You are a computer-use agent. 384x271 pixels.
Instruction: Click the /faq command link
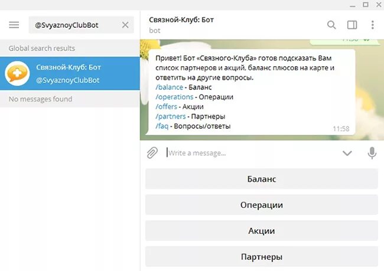click(162, 126)
